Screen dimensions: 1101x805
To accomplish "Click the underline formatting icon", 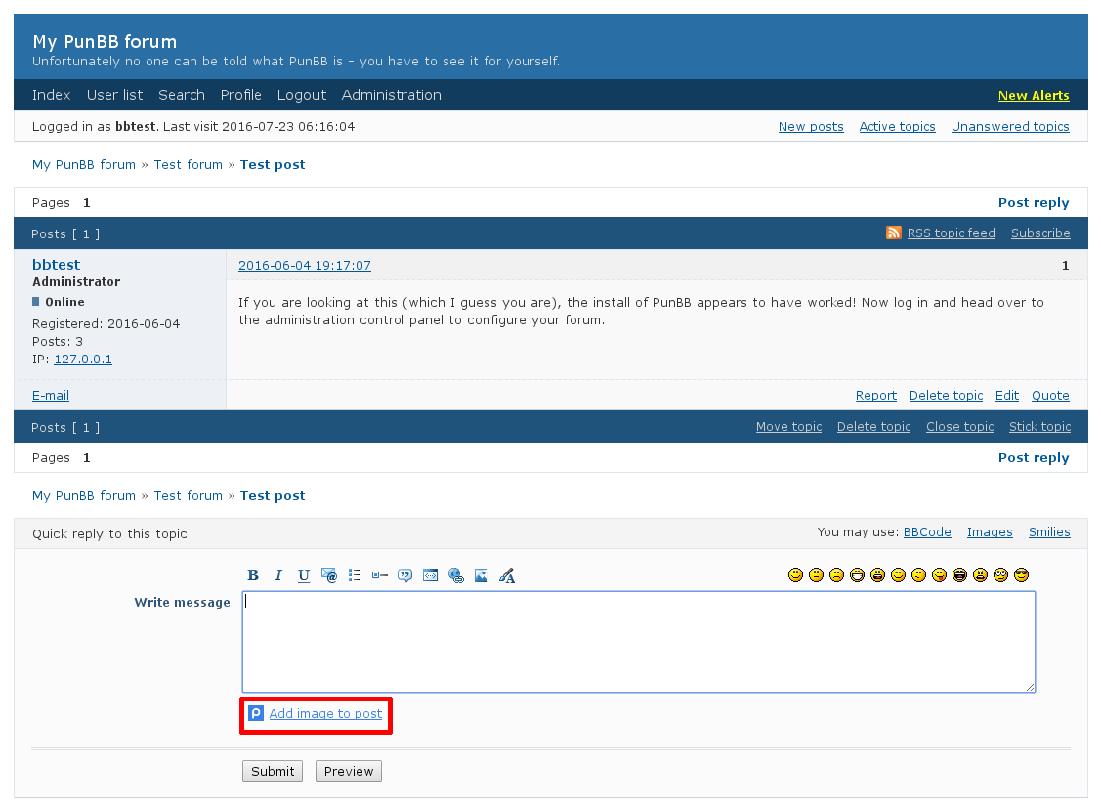I will (304, 575).
